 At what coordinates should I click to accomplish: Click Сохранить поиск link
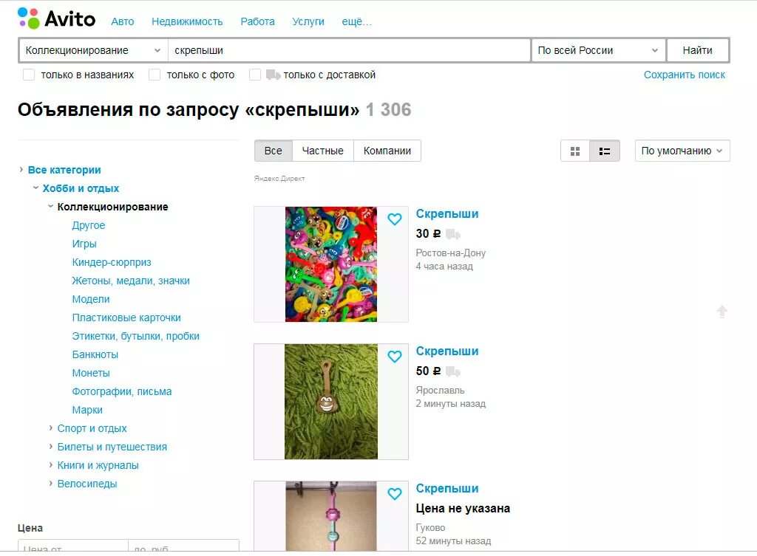[685, 75]
